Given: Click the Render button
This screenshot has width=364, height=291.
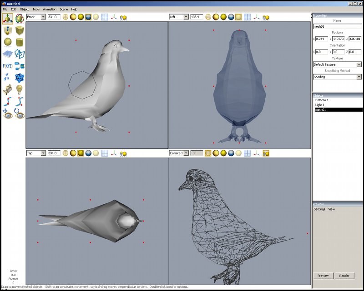Looking at the screenshot, I should 344,276.
